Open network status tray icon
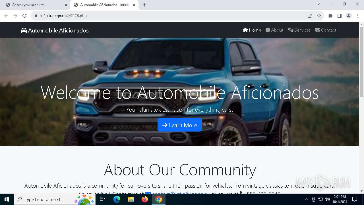 pos(320,199)
